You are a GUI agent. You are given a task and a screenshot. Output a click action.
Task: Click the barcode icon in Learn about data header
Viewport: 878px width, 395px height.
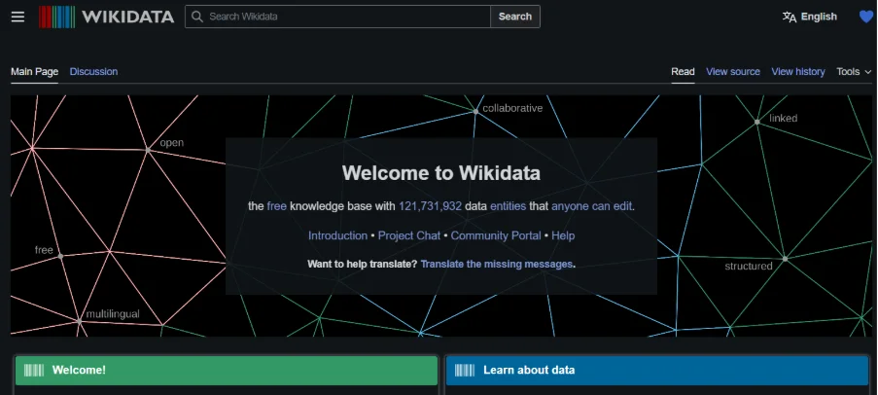click(465, 371)
